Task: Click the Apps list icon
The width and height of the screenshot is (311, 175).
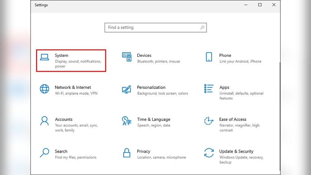Action: tap(209, 89)
